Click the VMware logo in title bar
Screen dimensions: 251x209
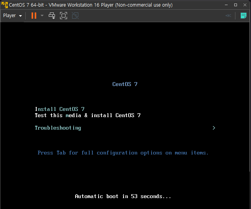(5, 5)
